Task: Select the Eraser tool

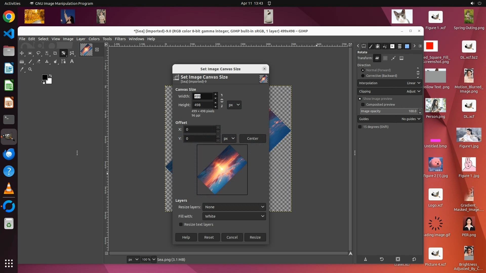Action: (38, 61)
